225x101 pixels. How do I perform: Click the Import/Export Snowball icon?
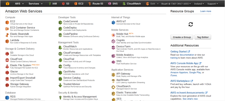coord(7,79)
